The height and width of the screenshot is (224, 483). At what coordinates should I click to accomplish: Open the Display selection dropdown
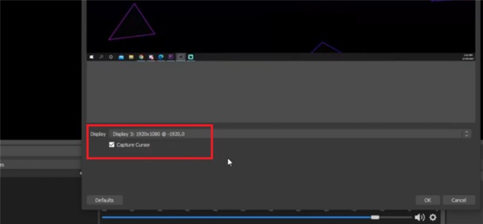pos(290,134)
